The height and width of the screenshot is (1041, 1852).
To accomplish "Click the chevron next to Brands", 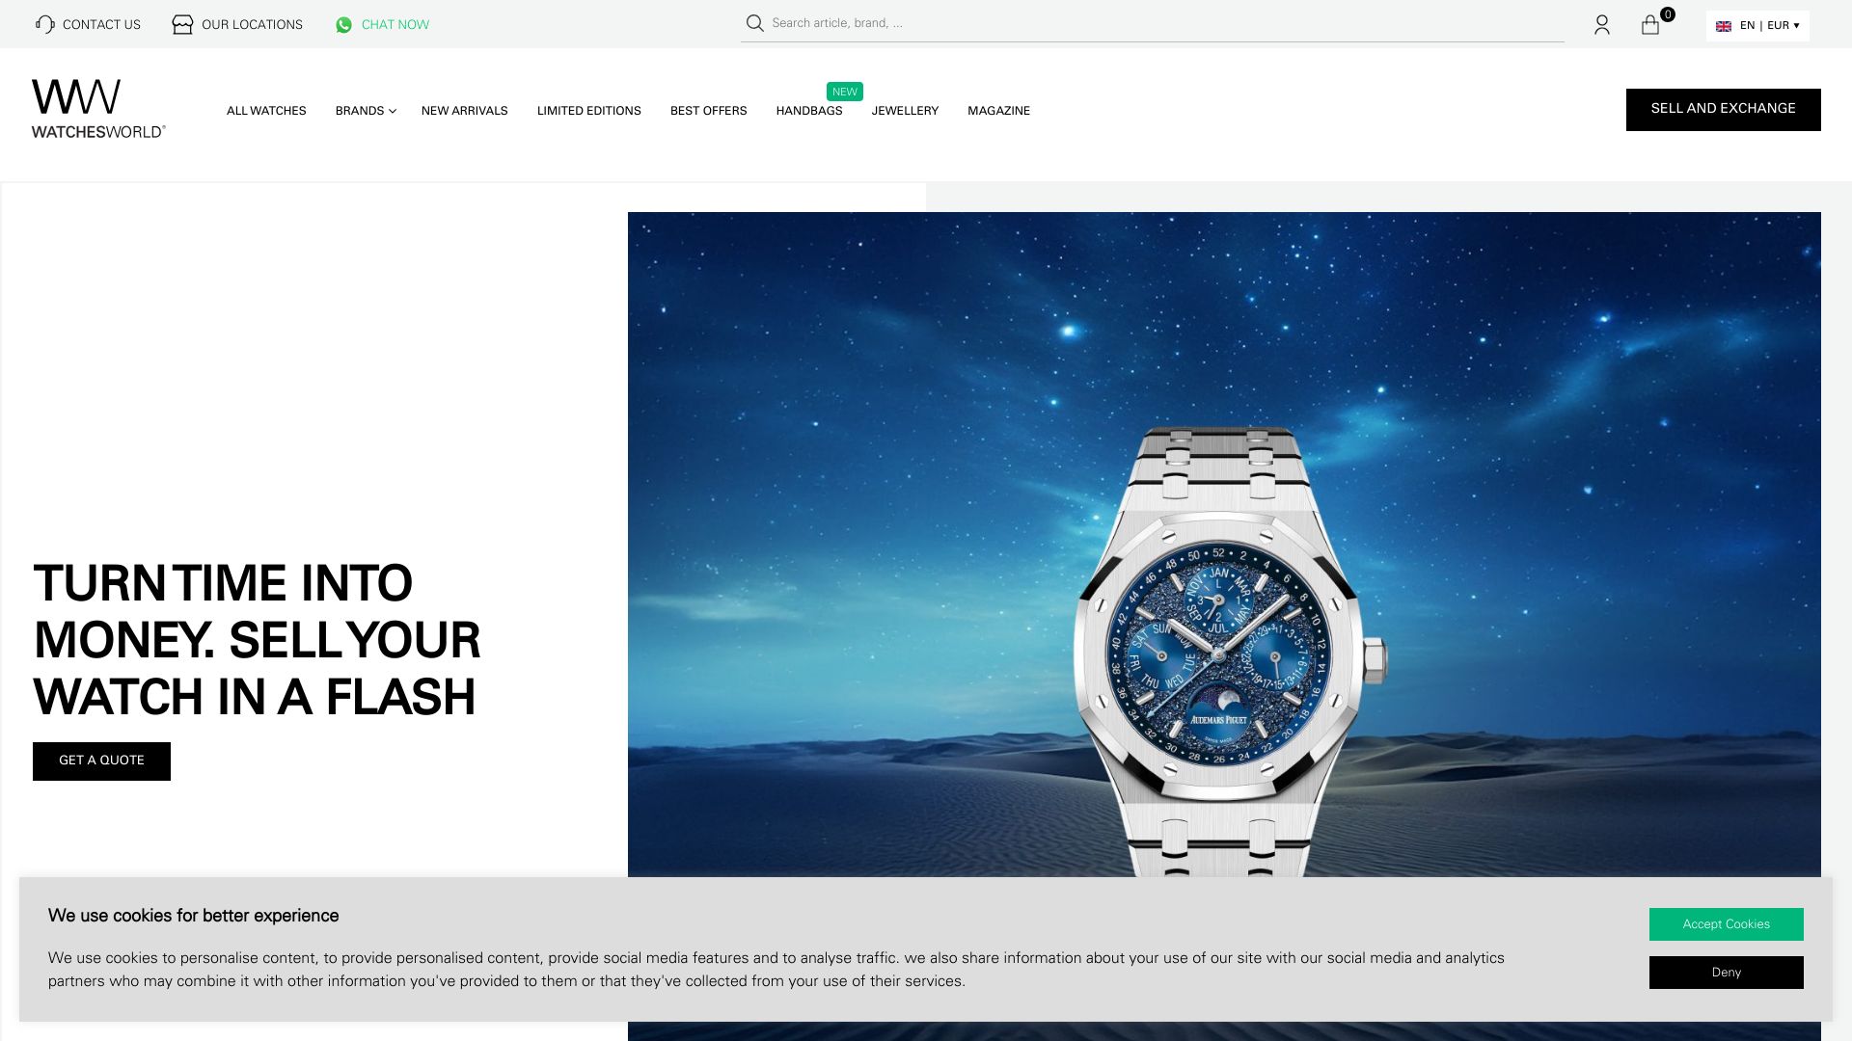I will click(393, 112).
